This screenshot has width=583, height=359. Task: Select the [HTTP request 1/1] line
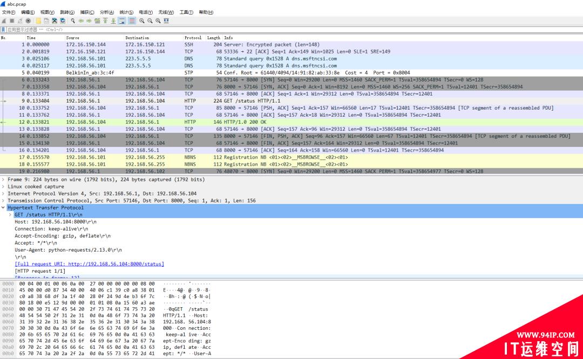pos(40,271)
